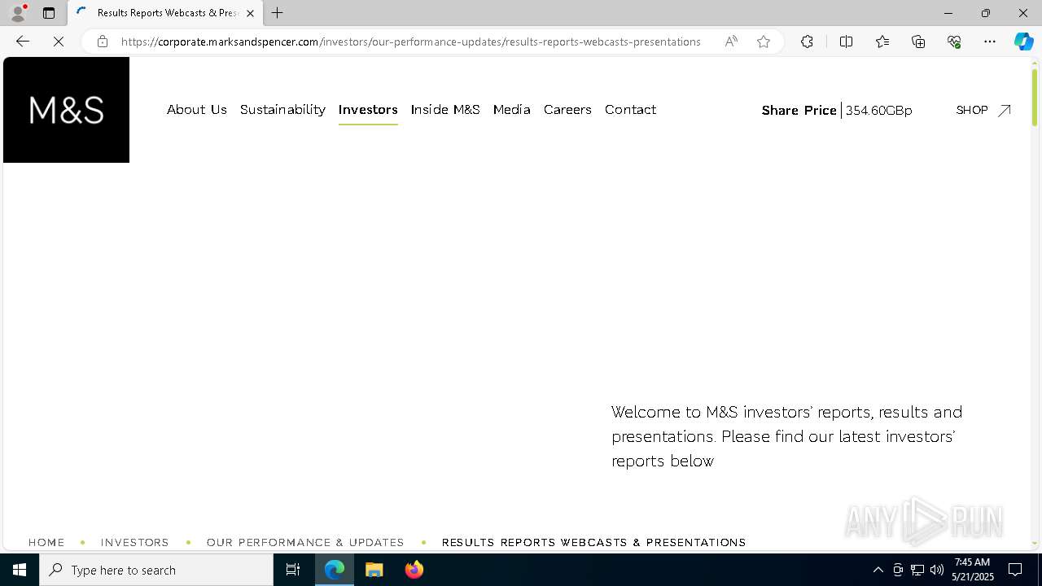Image resolution: width=1042 pixels, height=586 pixels.
Task: Open Careers menu
Action: (567, 110)
